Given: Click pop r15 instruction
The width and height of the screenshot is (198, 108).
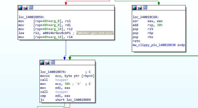Looking at the screenshot, I should [x=143, y=29].
